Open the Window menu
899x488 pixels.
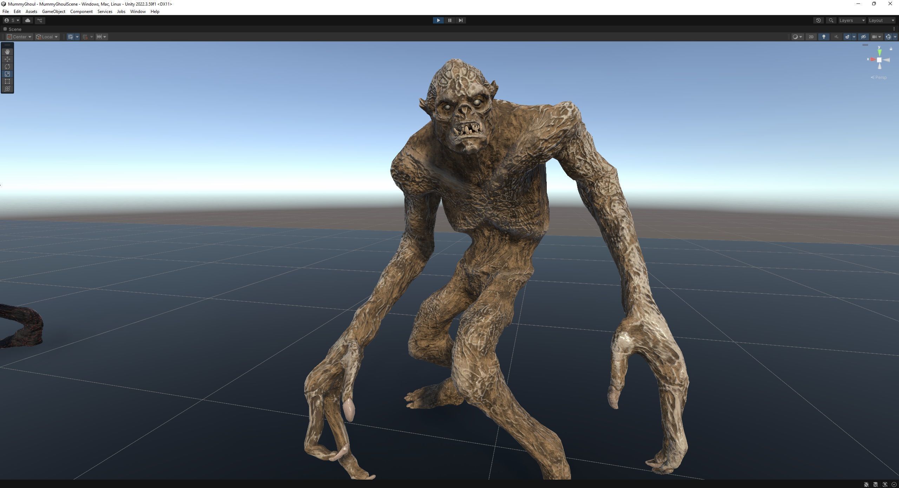pyautogui.click(x=138, y=12)
